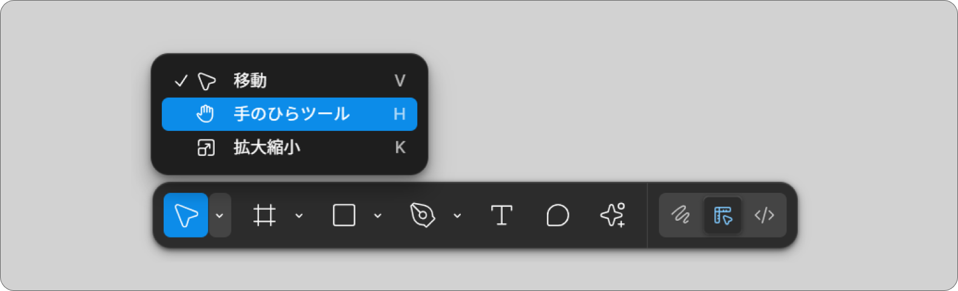The width and height of the screenshot is (958, 291).
Task: Select the Comment tool
Action: click(x=557, y=215)
